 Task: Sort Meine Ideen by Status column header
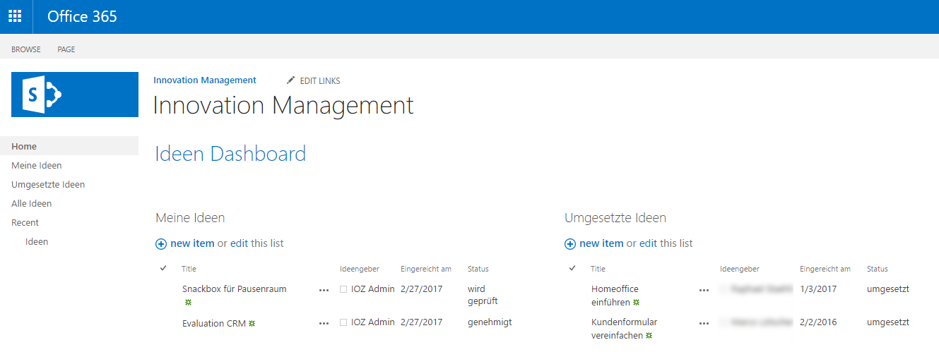click(478, 269)
